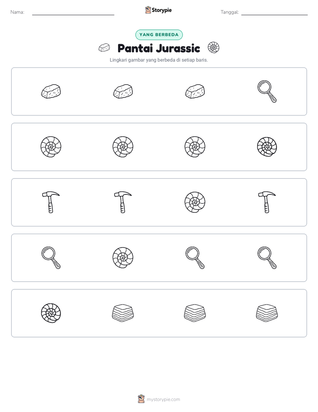
Task: Click the third rock in row one
Action: click(x=195, y=91)
